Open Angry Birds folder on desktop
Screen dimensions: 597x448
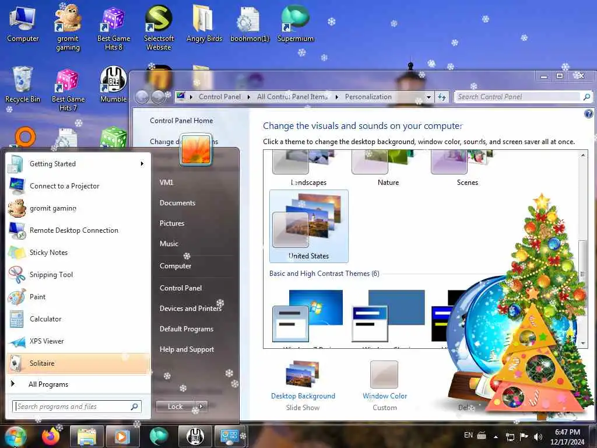(x=204, y=23)
